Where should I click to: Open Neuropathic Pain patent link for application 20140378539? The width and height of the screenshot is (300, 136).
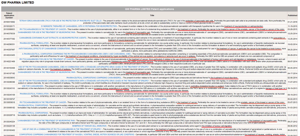47,32
